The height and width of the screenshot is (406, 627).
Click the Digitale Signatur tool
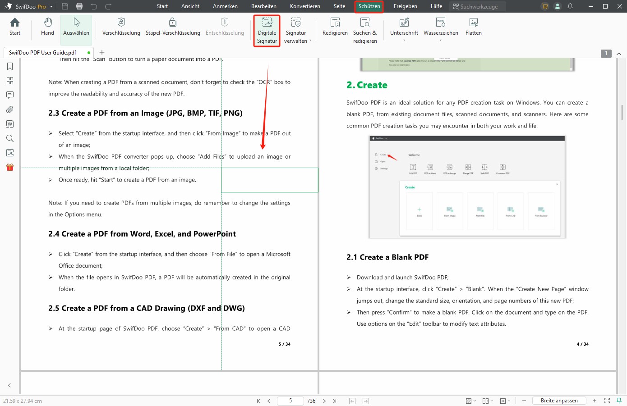[x=267, y=31]
